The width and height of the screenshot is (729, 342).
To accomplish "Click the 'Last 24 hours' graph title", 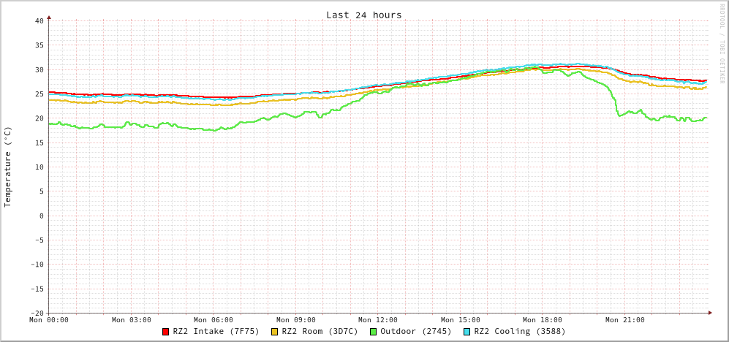I will coord(363,15).
